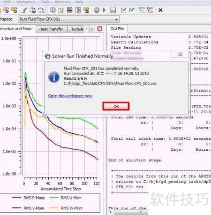Image resolution: width=211 pixels, height=215 pixels.
Task: Click the RMS W-Mom legend entry
Action: (x=66, y=208)
